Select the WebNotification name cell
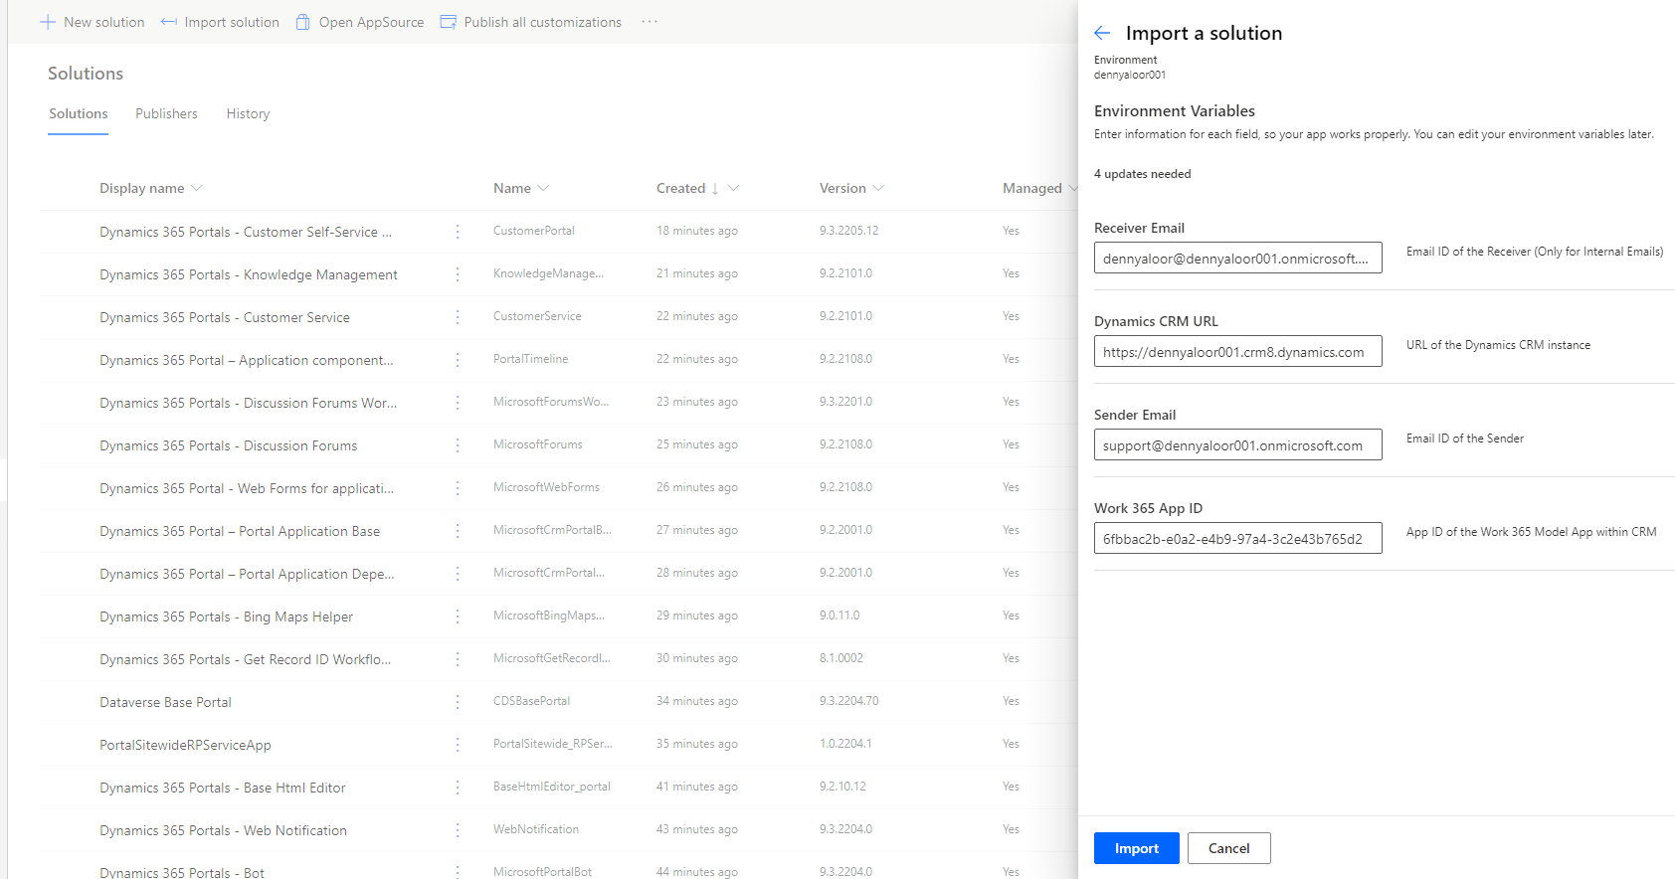 (536, 829)
